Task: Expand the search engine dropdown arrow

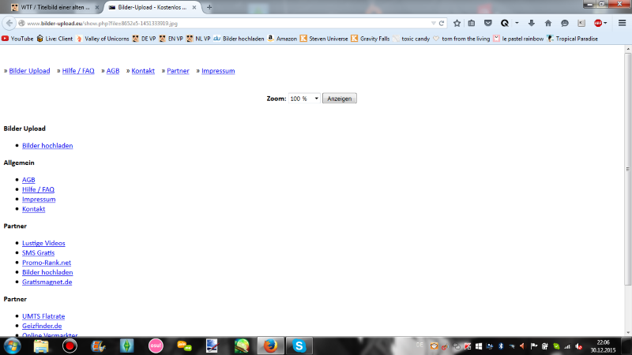Action: (516, 23)
